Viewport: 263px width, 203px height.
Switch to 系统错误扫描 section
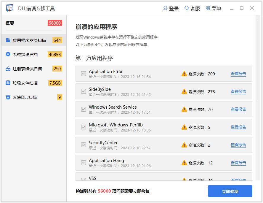click(25, 55)
